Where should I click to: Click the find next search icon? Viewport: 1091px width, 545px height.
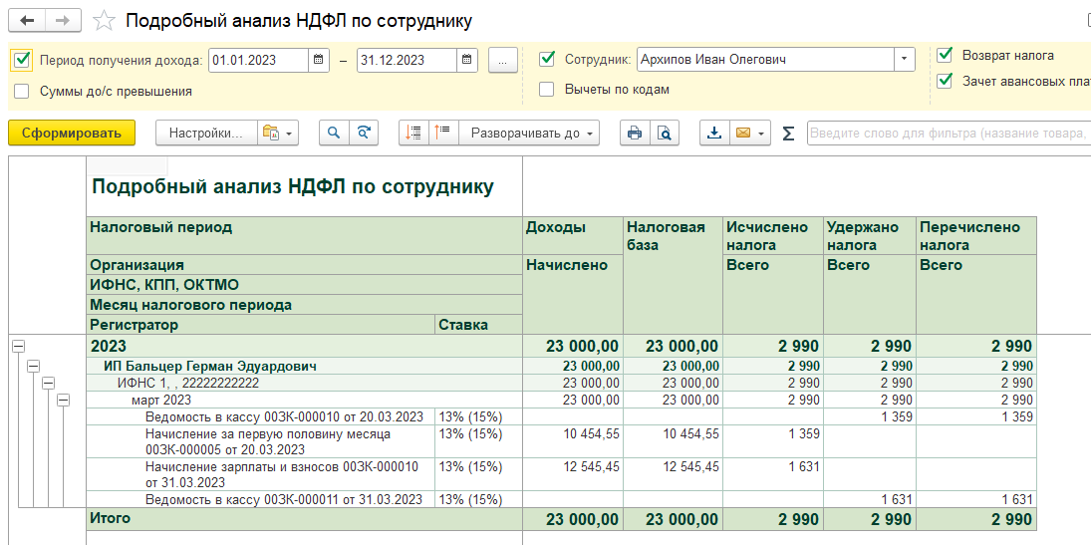click(364, 133)
